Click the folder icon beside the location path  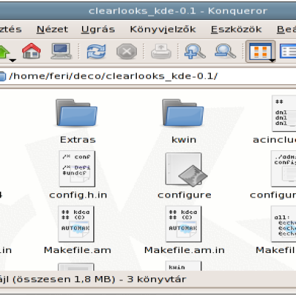point(2,76)
